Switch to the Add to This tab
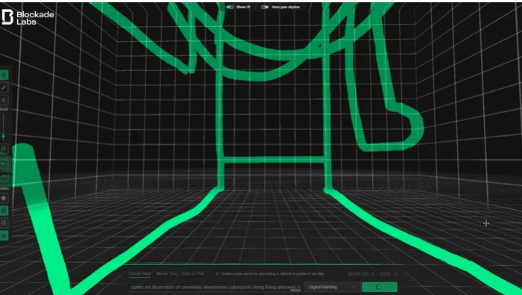522x295 pixels. tap(193, 273)
